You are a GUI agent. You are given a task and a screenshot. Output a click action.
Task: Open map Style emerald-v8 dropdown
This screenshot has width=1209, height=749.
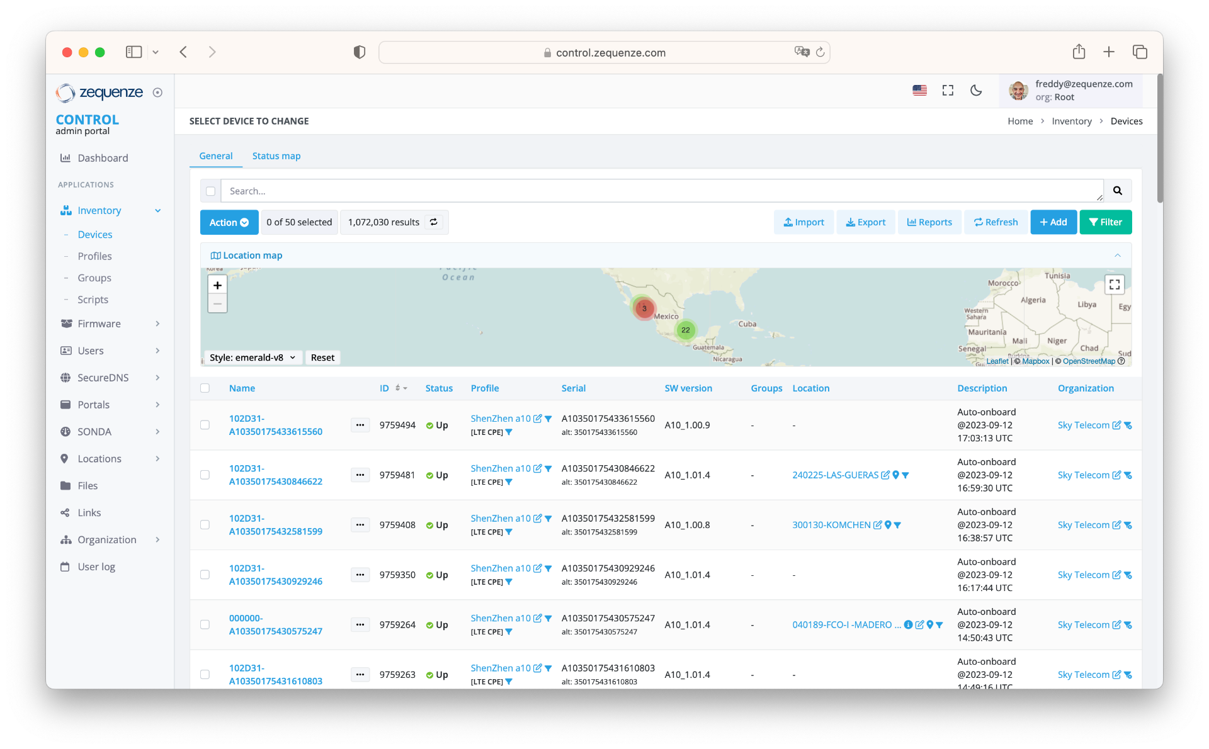click(252, 358)
